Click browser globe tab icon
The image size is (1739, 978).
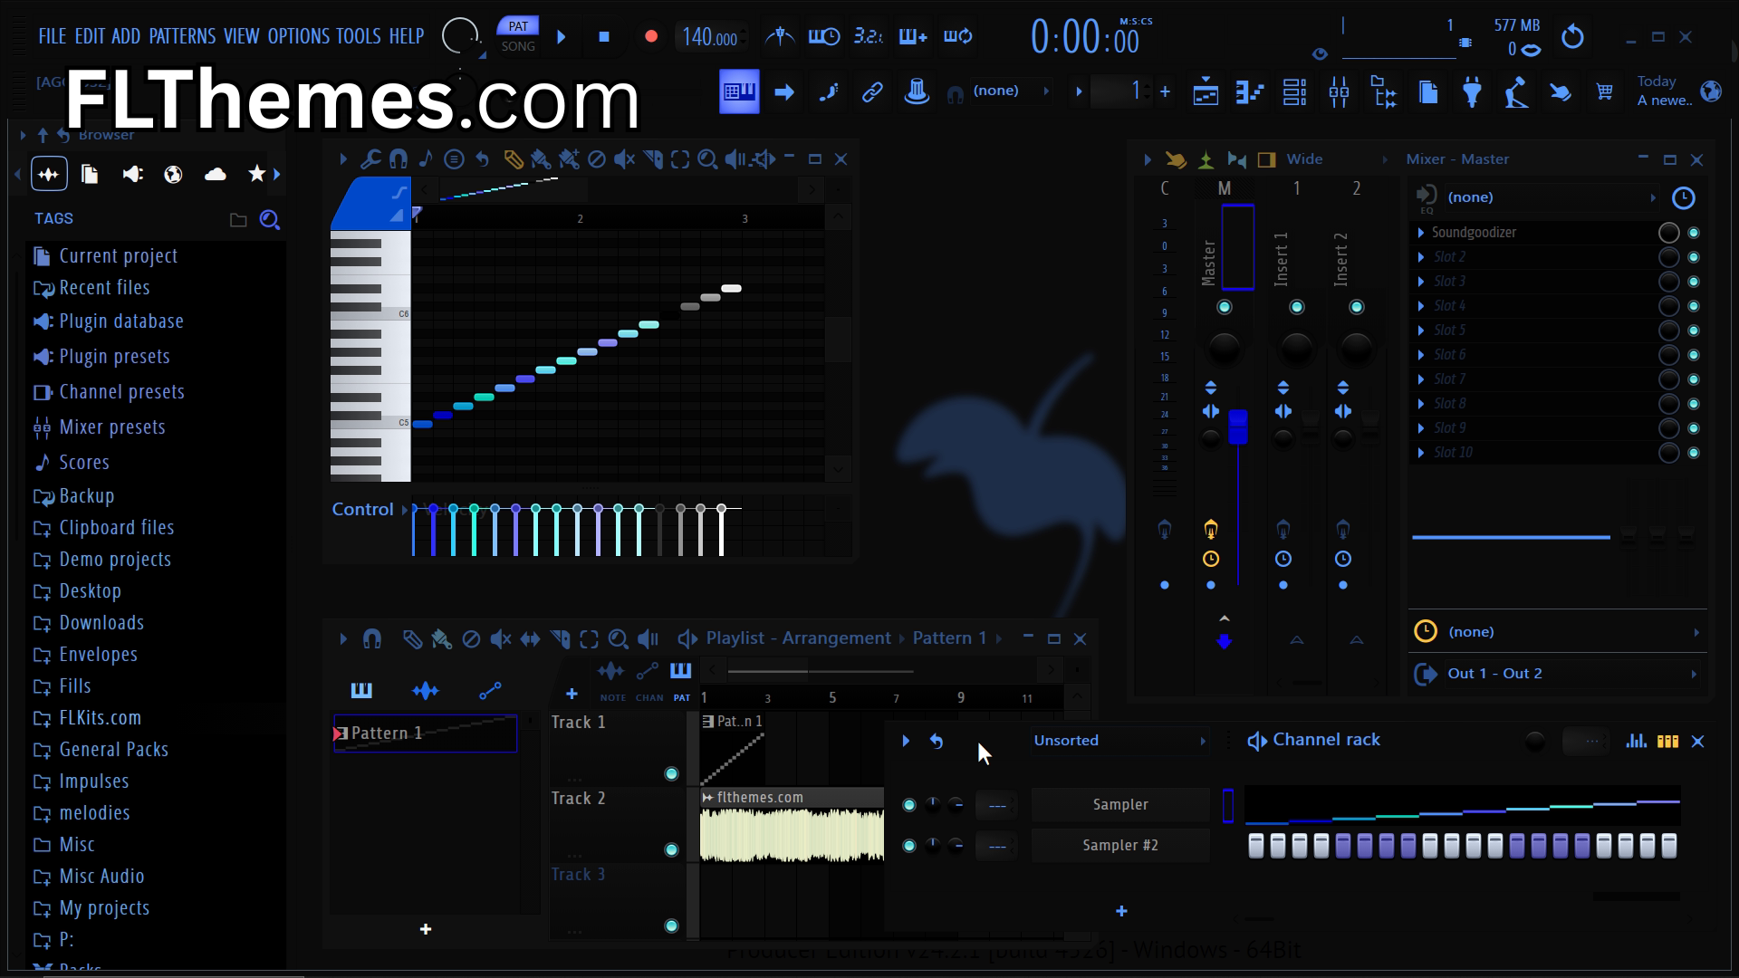pos(173,174)
